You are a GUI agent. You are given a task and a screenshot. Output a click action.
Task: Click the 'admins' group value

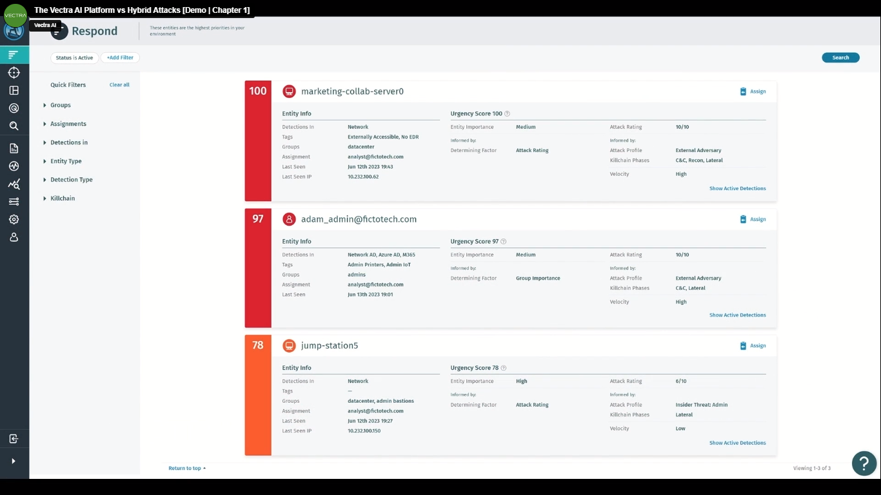(x=357, y=275)
